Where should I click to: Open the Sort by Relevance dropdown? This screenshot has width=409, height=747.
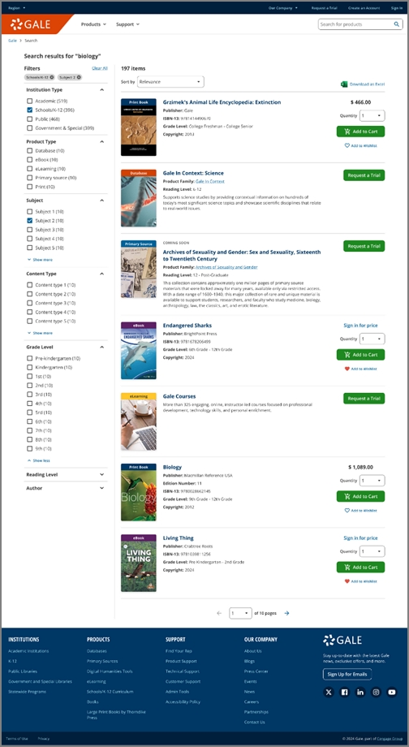coord(170,82)
